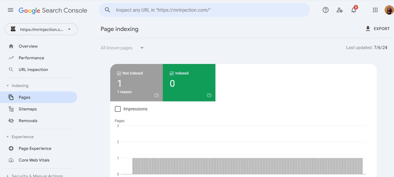Open Search Console user settings icon
Viewport: 394px width, 177px height.
(339, 10)
